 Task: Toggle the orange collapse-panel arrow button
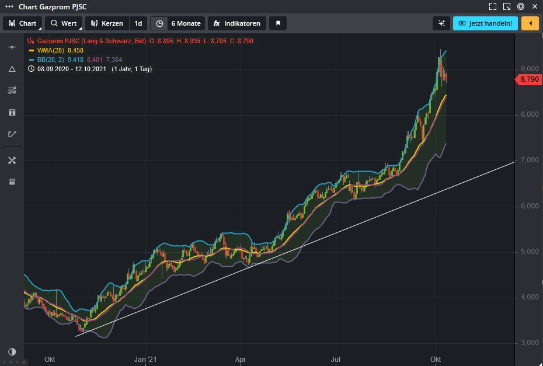pos(530,23)
